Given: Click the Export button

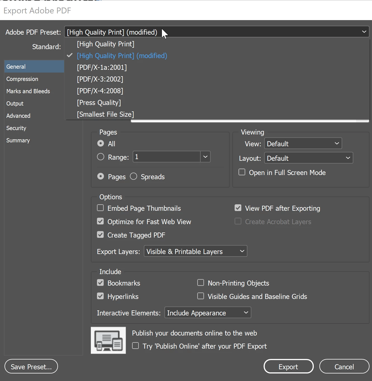Looking at the screenshot, I should 288,366.
